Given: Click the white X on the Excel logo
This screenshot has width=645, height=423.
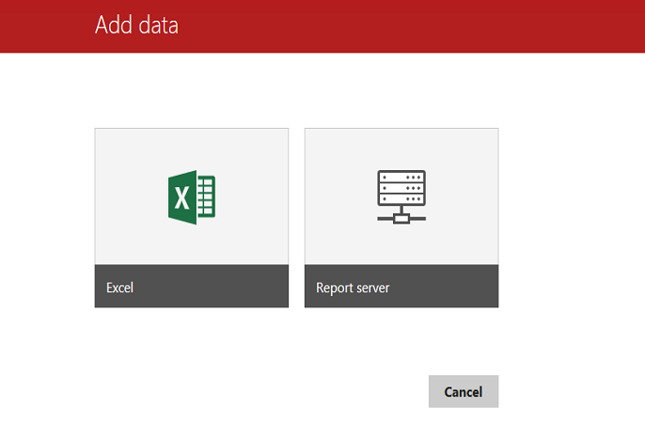Looking at the screenshot, I should click(x=182, y=197).
